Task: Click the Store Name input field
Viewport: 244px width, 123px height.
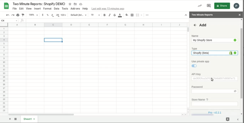Action: point(215,104)
